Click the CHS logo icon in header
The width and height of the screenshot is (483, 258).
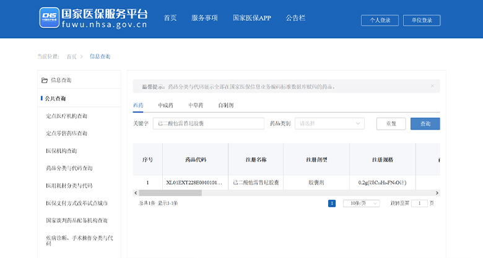[x=49, y=18]
